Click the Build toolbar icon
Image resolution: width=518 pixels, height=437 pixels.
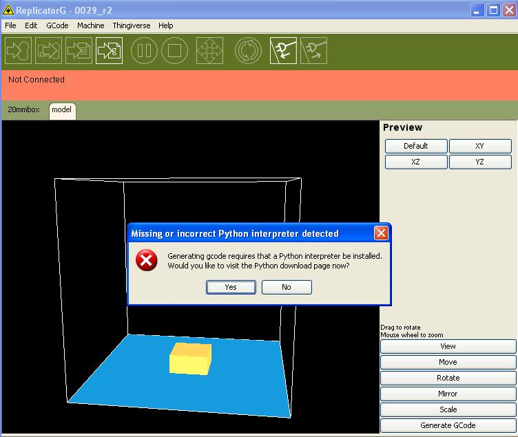[x=18, y=50]
